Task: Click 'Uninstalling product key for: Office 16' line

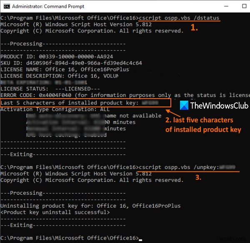Action: tap(90, 206)
